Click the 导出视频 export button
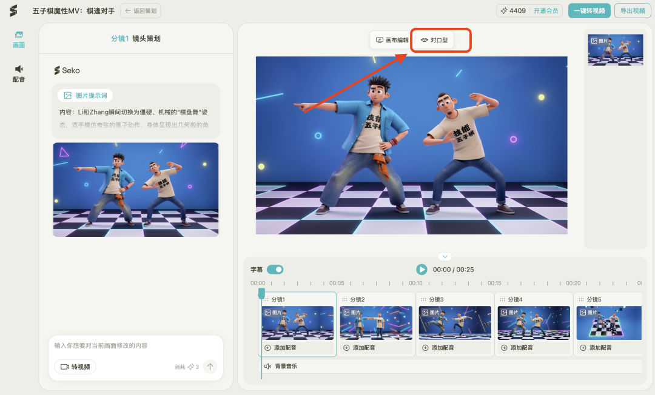 (x=633, y=11)
